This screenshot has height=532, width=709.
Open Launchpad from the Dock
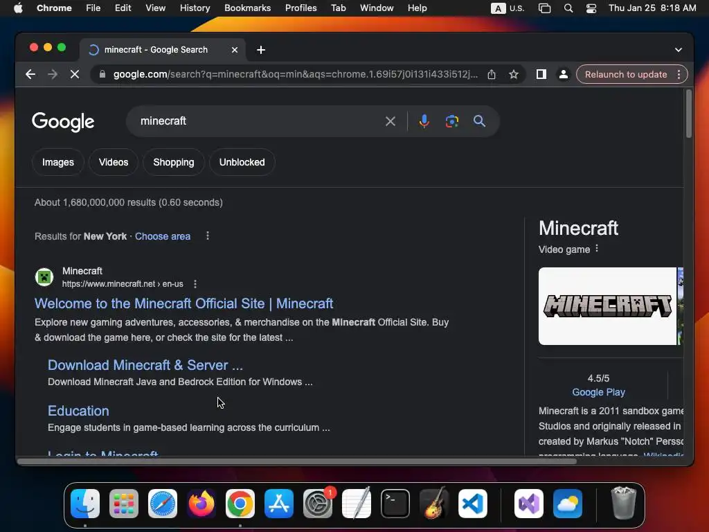coord(124,504)
